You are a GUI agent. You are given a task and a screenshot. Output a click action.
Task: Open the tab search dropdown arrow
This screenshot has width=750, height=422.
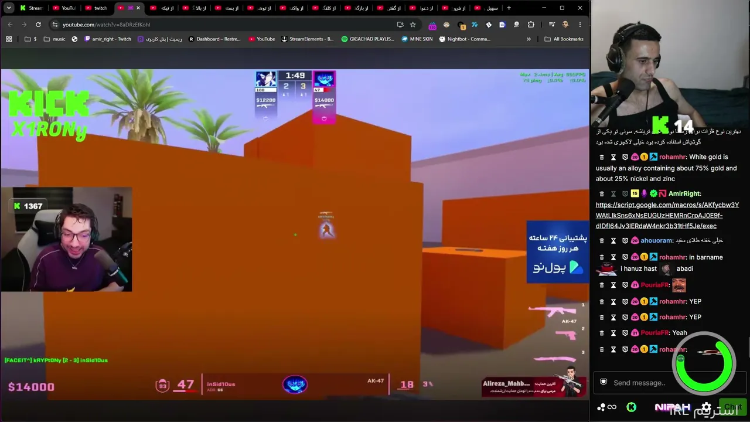tap(9, 8)
